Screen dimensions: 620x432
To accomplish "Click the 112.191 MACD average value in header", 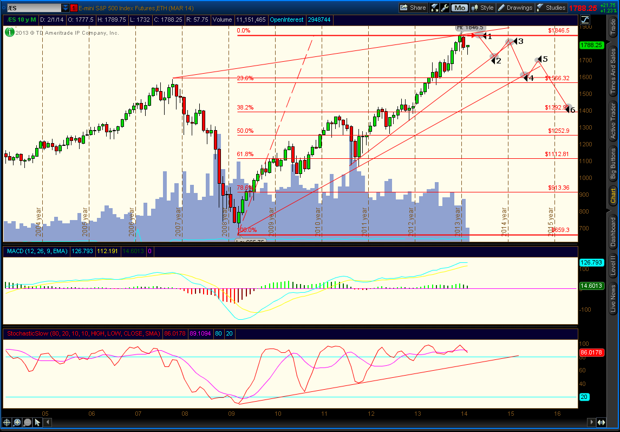I will click(107, 251).
